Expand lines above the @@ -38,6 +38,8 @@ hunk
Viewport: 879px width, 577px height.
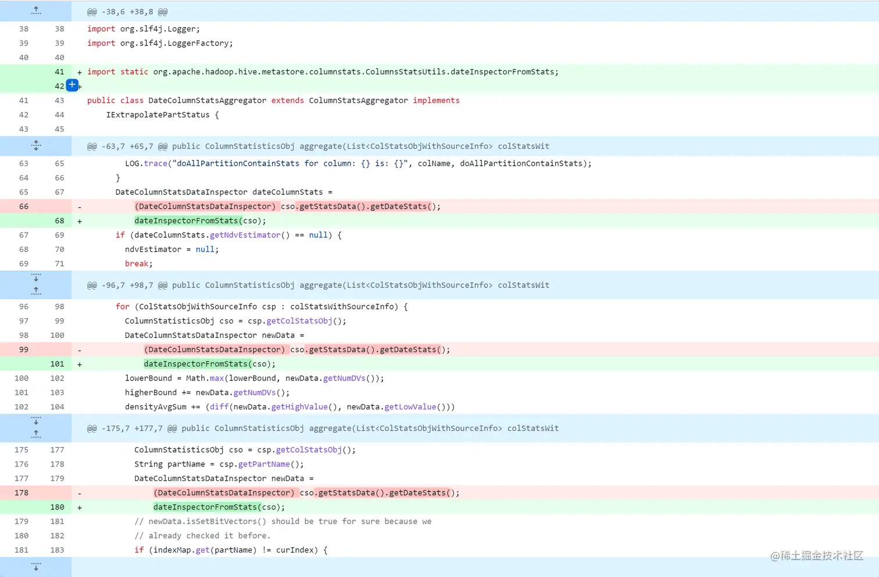tap(36, 10)
